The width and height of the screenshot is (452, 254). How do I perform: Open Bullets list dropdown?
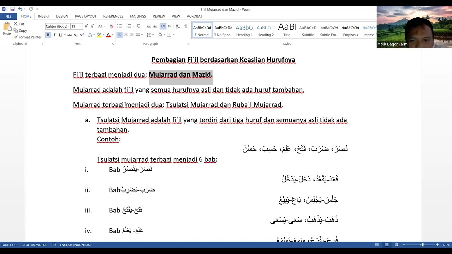point(123,26)
